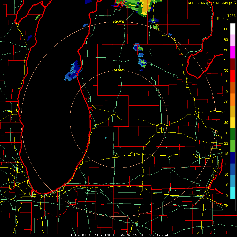237x237 pixels.
Task: Select the light green 26 kft swatch
Action: (233, 146)
